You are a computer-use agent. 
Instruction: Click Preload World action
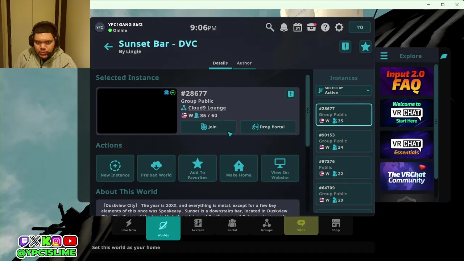(156, 168)
